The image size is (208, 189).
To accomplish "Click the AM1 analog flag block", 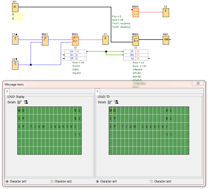I will 166,40.
